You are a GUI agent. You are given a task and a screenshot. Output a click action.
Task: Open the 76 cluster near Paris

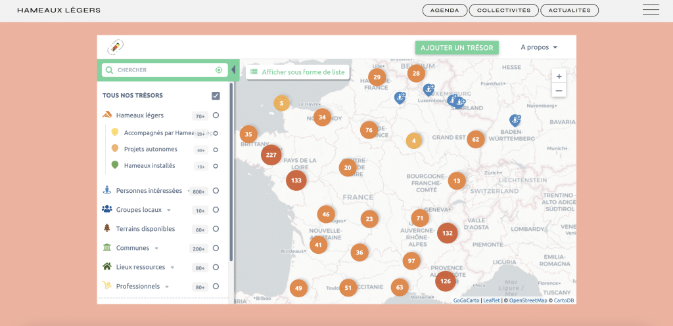(369, 130)
